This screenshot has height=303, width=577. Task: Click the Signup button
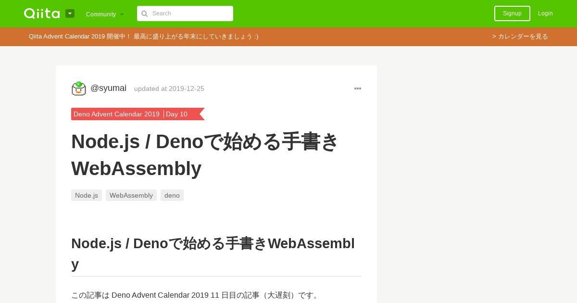pos(512,13)
